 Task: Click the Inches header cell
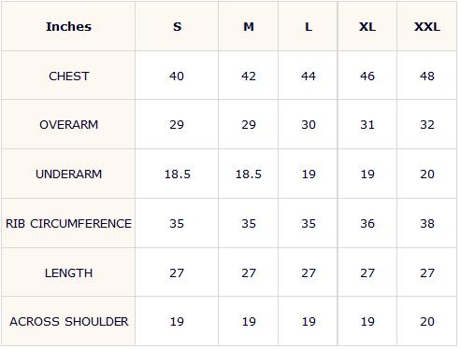(68, 27)
